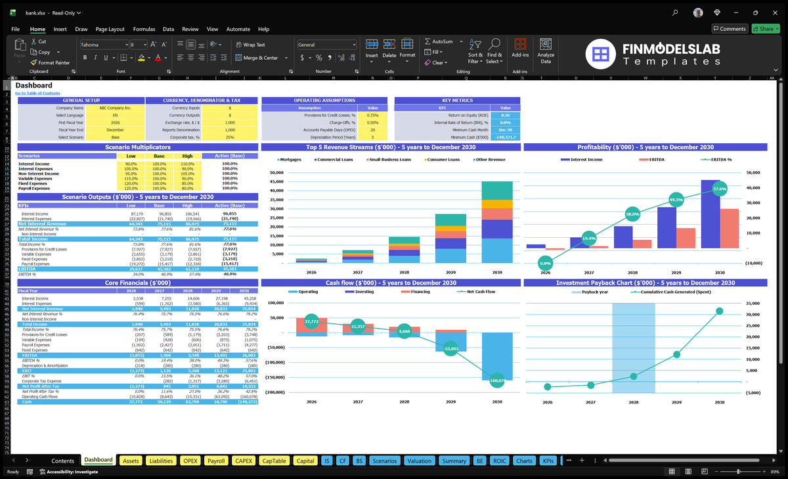Switch to the Page Layout tab
This screenshot has width=788, height=479.
(110, 29)
